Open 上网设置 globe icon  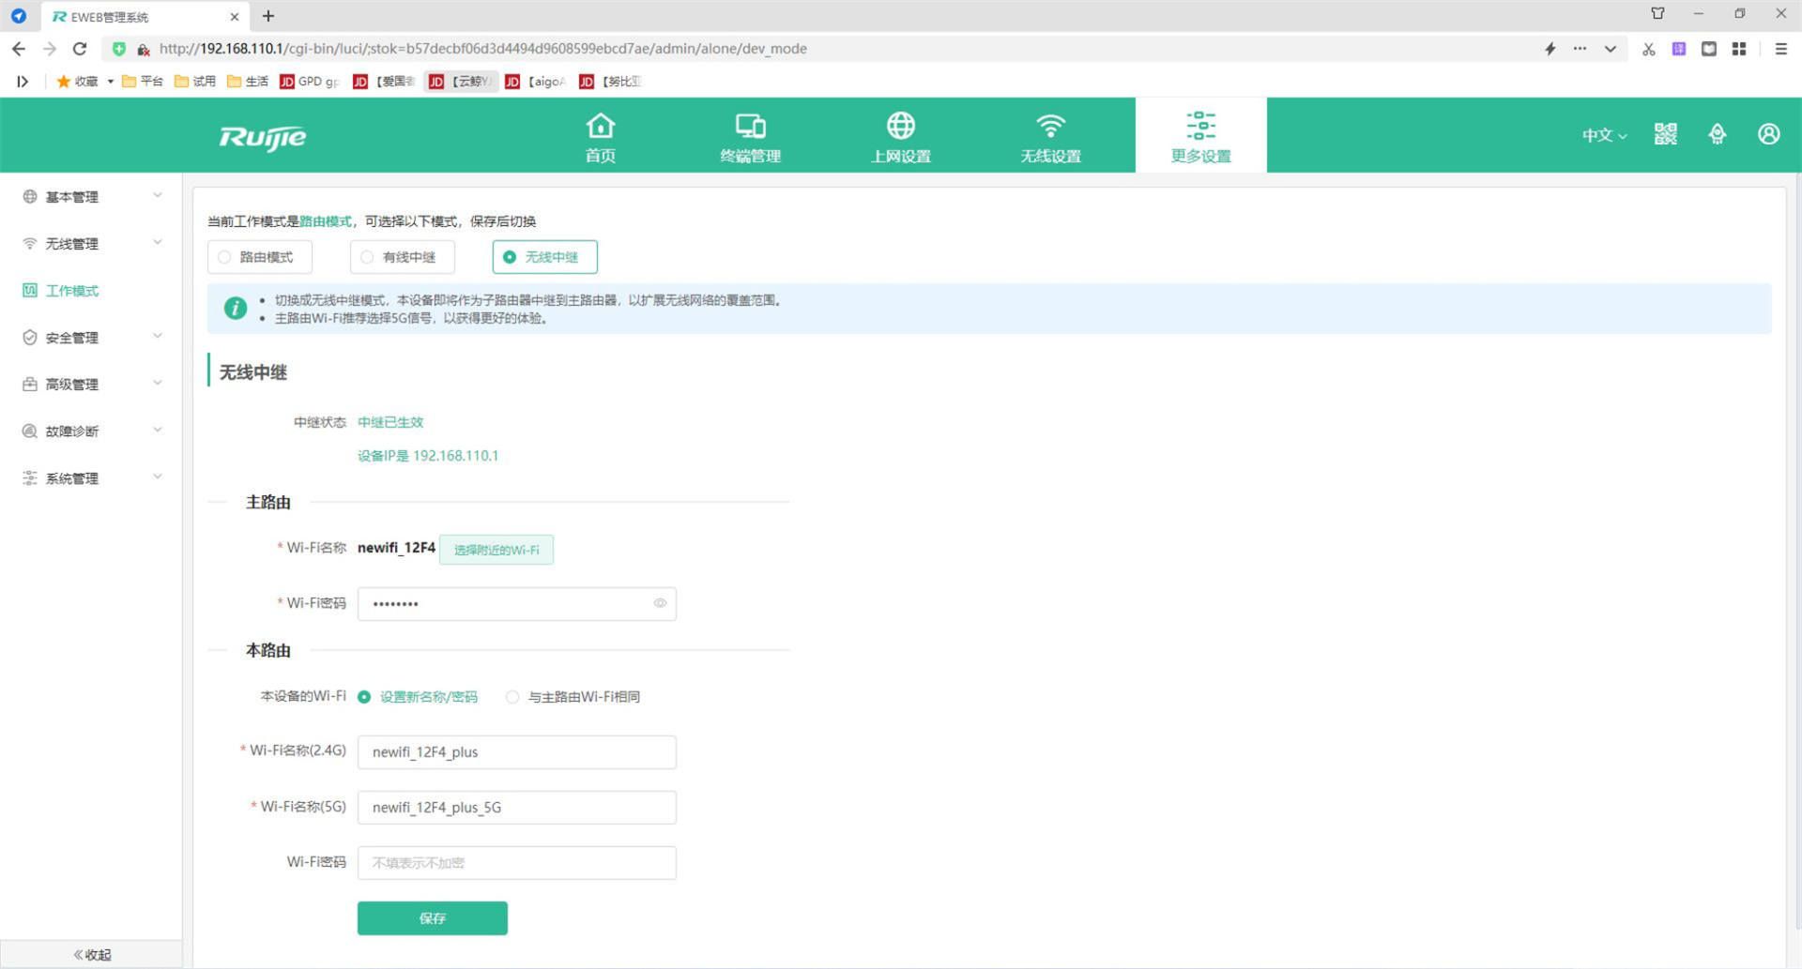900,126
